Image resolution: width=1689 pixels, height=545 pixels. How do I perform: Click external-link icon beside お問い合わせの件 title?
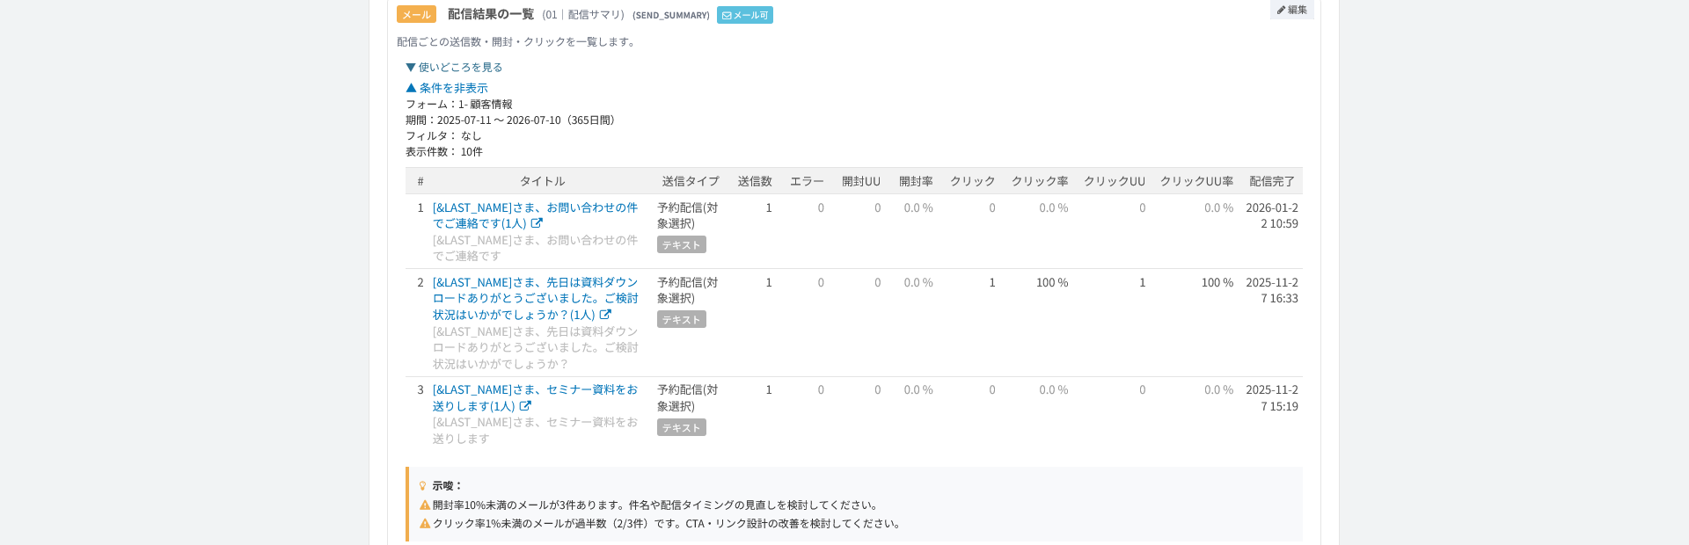(537, 223)
